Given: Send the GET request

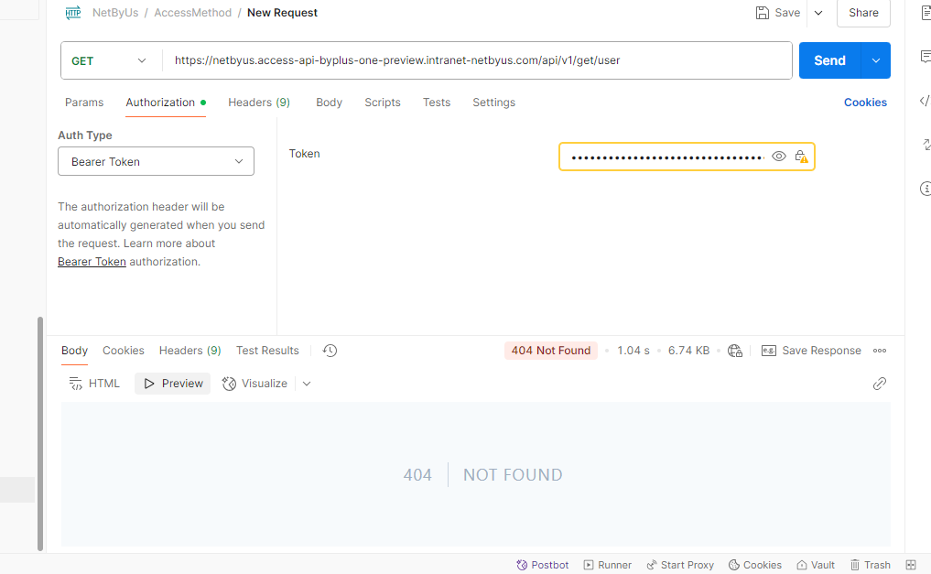Looking at the screenshot, I should click(x=829, y=60).
